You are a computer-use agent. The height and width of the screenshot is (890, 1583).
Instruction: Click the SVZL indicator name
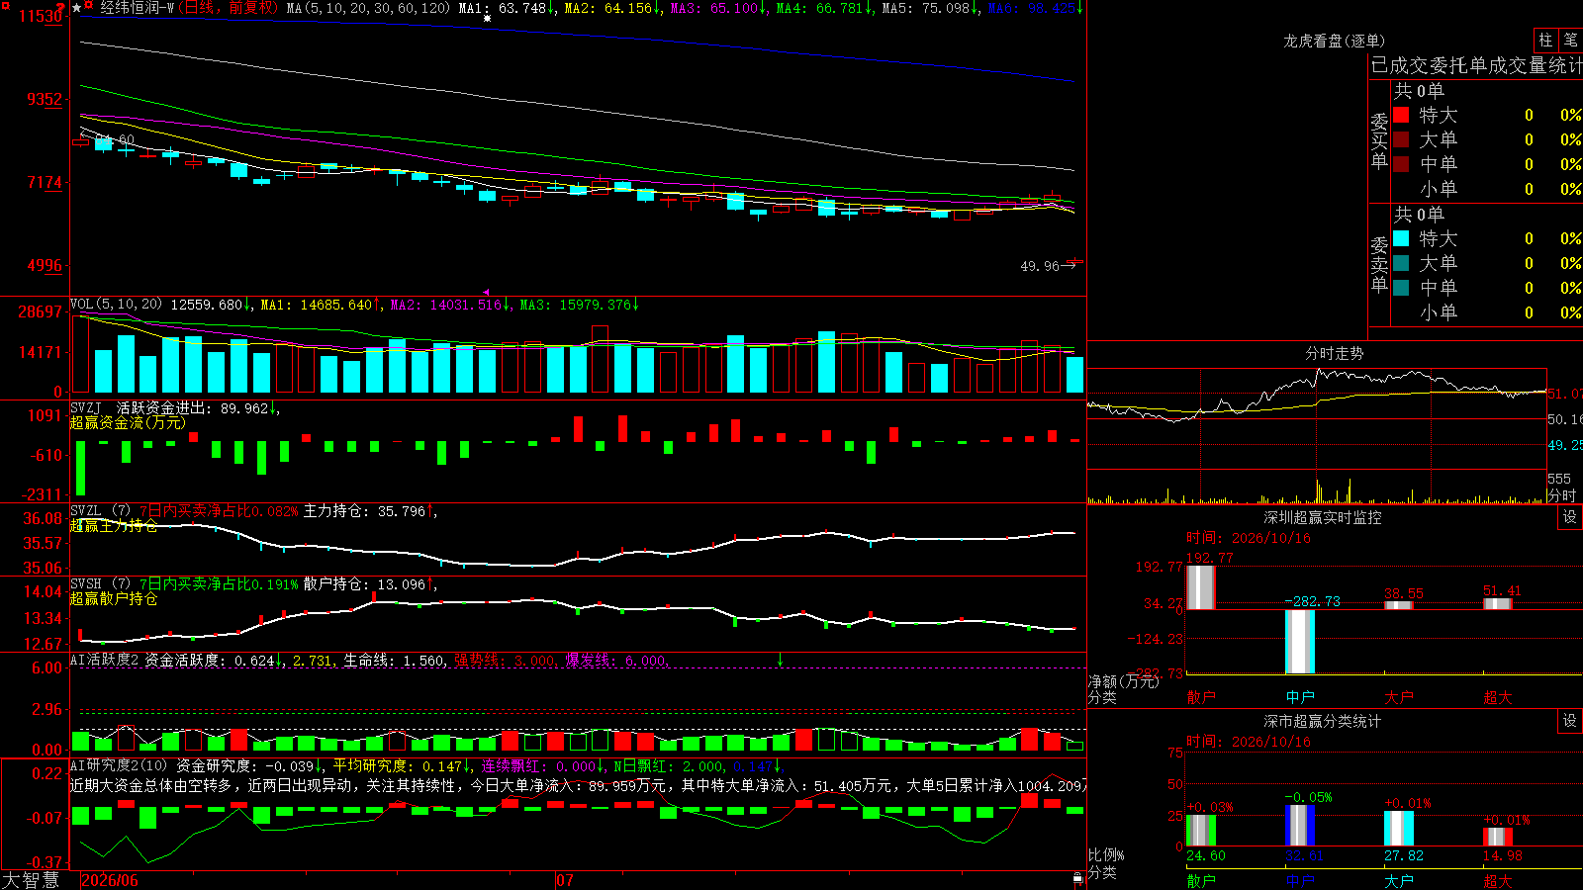click(86, 510)
